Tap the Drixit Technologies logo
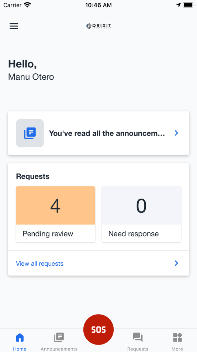This screenshot has width=197, height=352. tap(98, 26)
